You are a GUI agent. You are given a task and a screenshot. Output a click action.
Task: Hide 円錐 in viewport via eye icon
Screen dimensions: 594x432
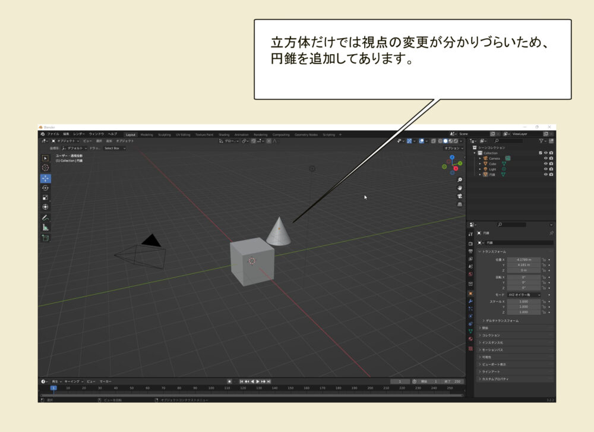click(x=546, y=174)
